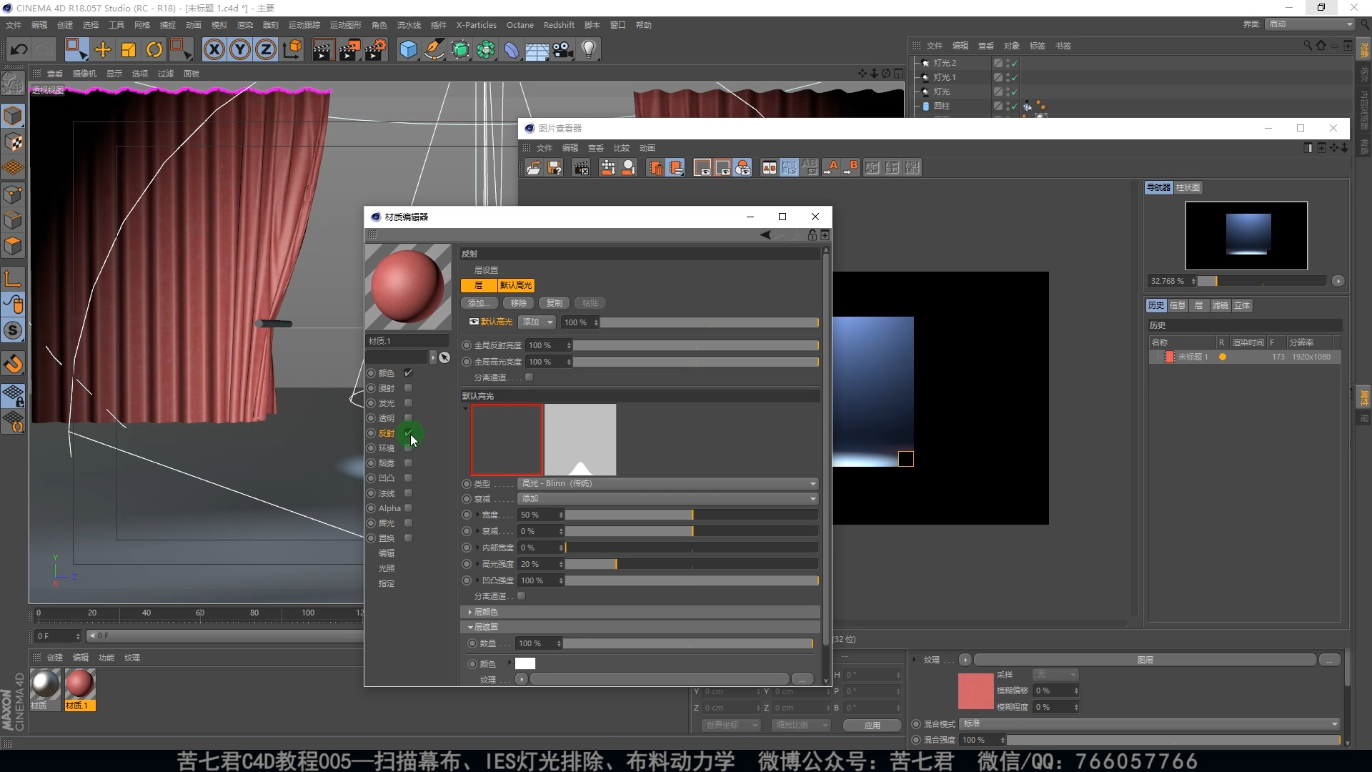1372x772 pixels.
Task: Click the white 颜色 swatch under 层遮罩
Action: (525, 664)
